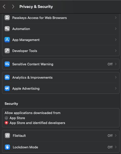Click the Analytics & Improvements chart icon

coord(7,77)
